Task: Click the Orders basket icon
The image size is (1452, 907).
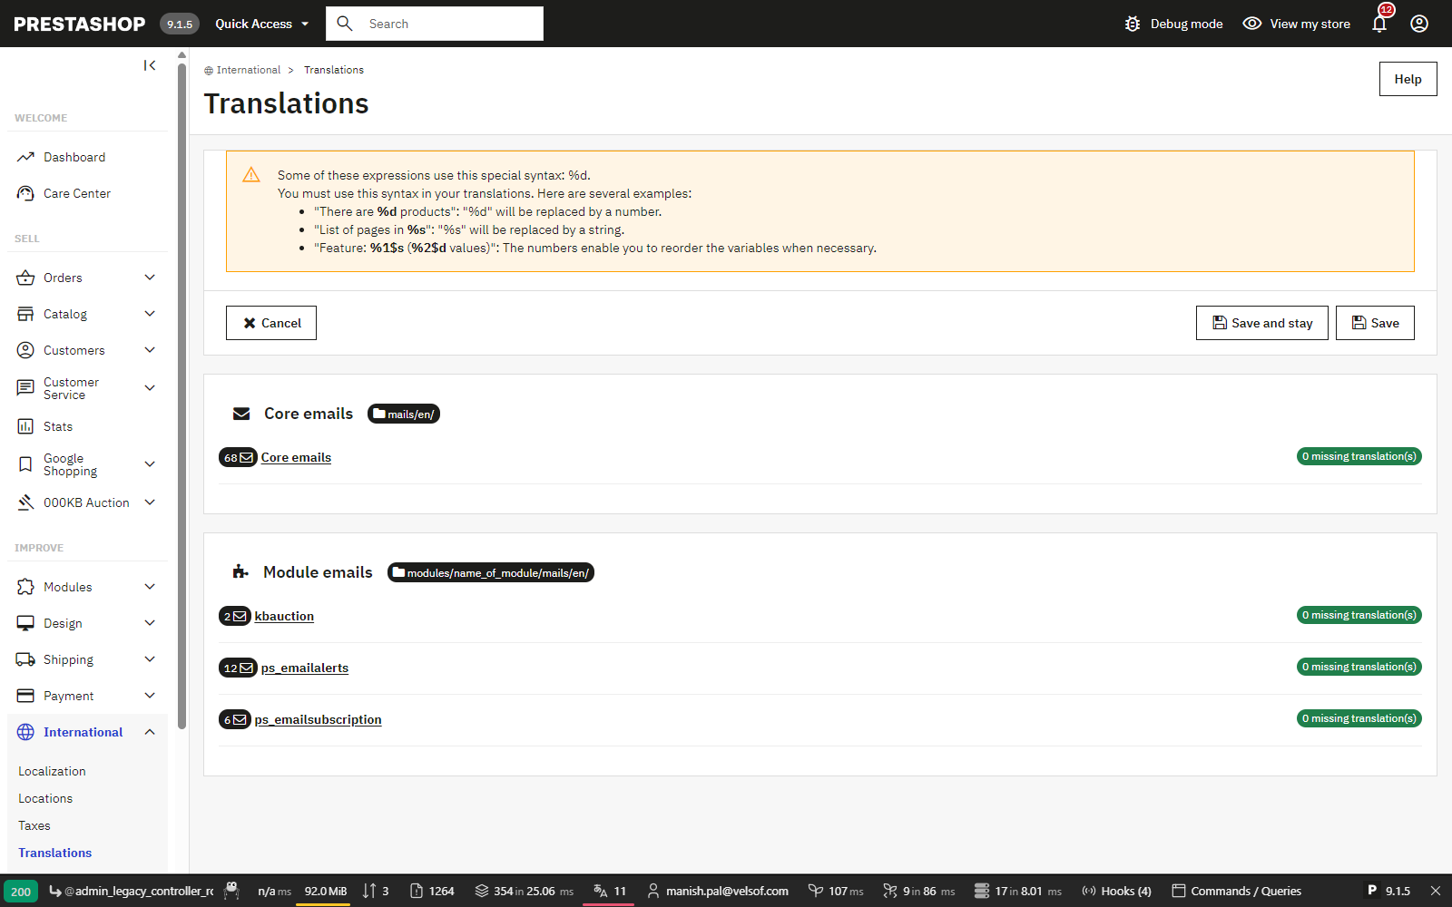Action: click(x=25, y=278)
